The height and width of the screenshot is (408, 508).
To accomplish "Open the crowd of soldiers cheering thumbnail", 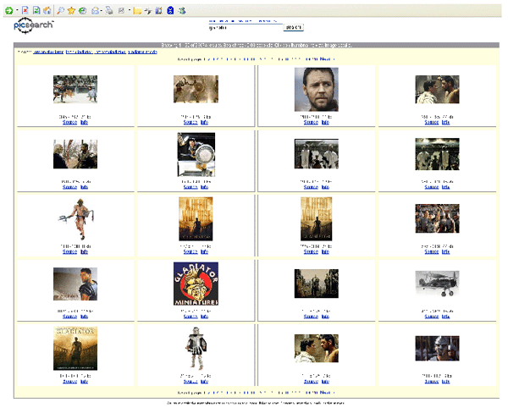I will point(438,218).
